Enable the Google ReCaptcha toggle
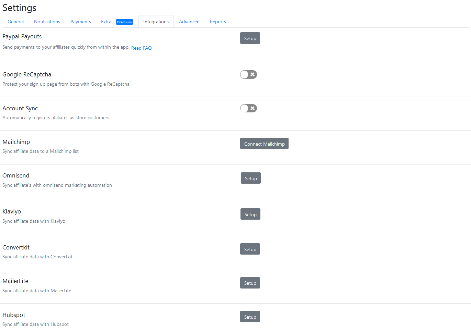Screen dimensions: 471x331 click(248, 74)
